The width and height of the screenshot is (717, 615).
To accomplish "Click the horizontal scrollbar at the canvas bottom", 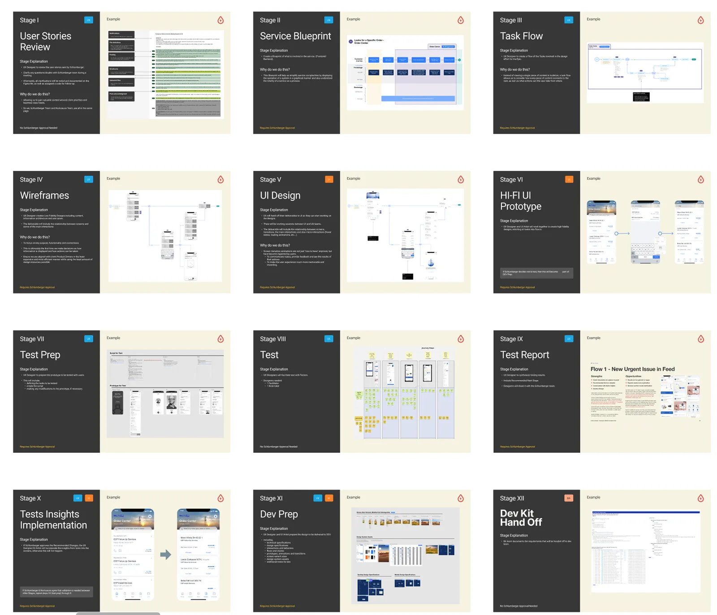I will click(x=118, y=613).
